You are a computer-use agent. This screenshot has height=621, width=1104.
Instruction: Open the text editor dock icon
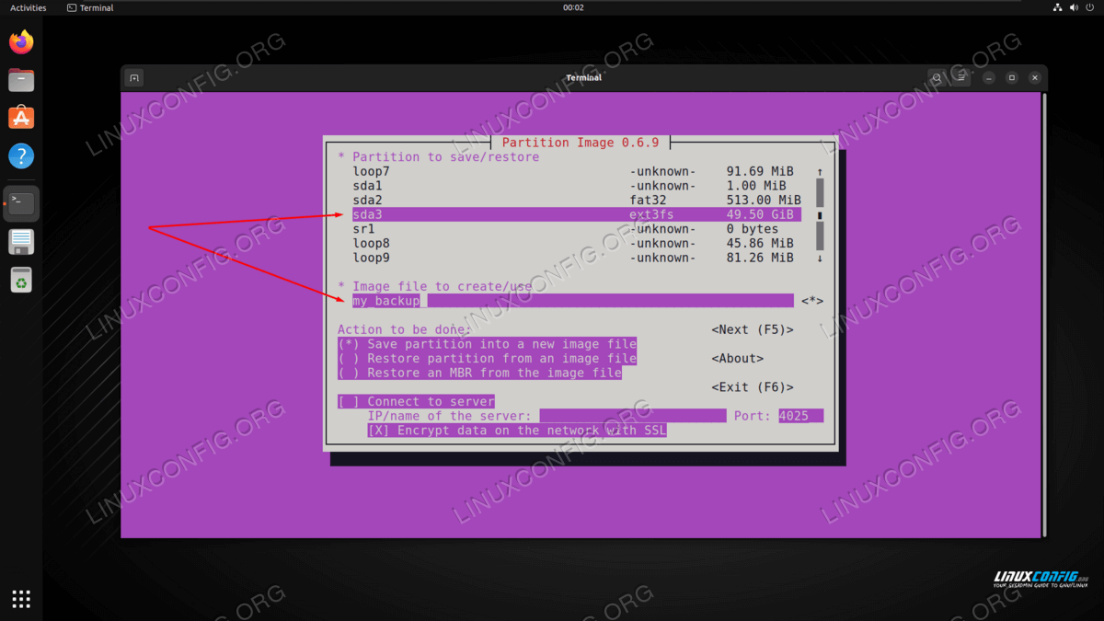pyautogui.click(x=21, y=242)
